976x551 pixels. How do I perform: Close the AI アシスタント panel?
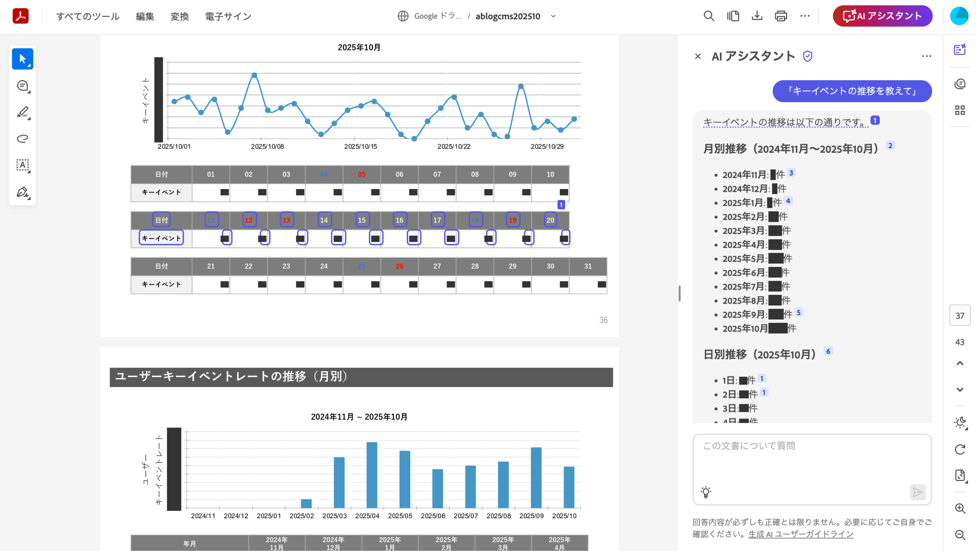pos(697,56)
